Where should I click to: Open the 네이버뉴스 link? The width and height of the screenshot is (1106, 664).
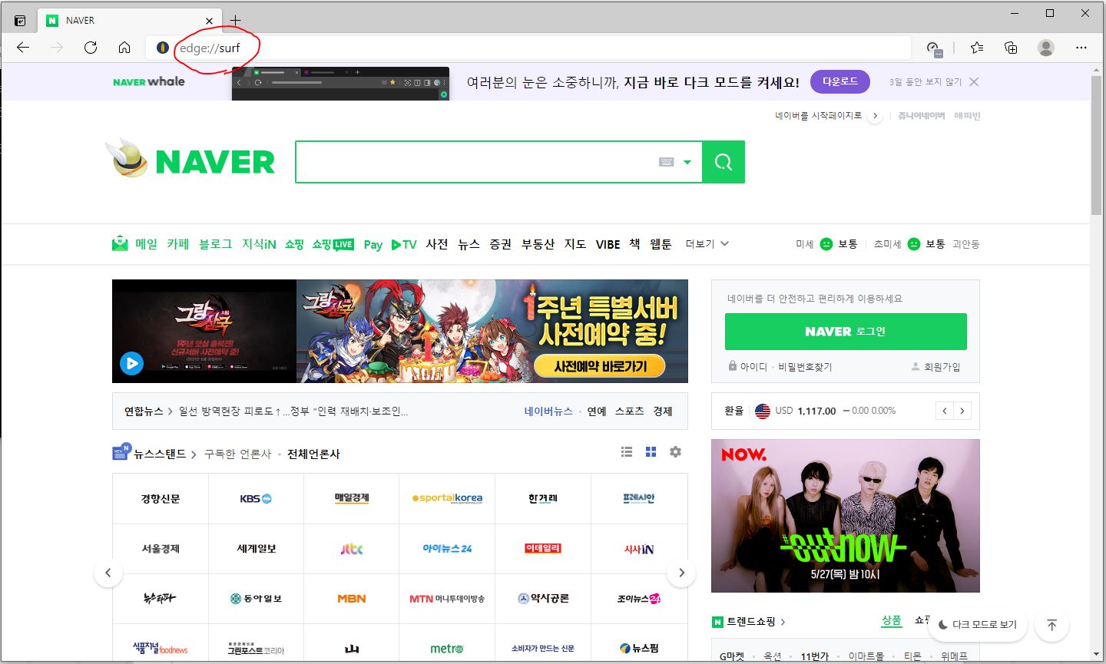548,411
